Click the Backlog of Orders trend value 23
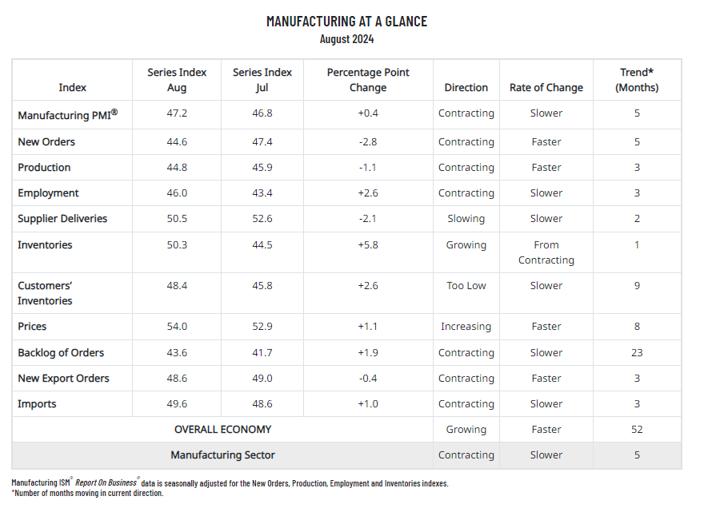708x516 pixels. pyautogui.click(x=637, y=353)
